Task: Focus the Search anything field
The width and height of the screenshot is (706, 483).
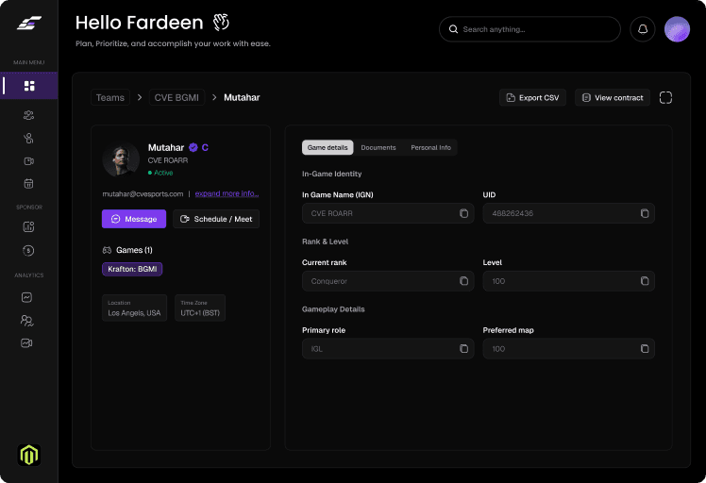Action: (529, 29)
